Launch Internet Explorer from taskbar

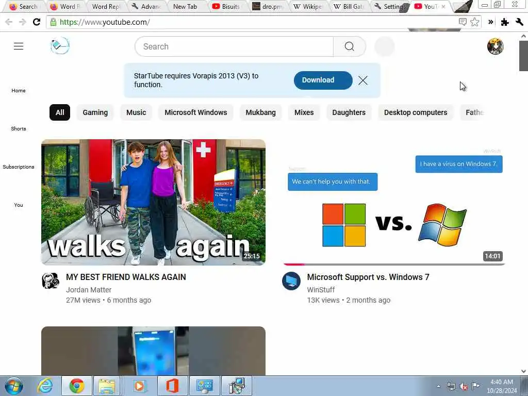45,386
